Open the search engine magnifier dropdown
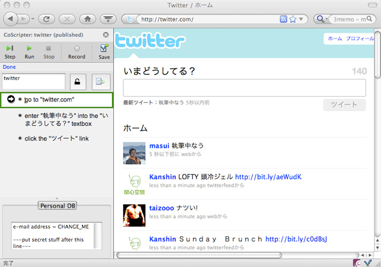Image resolution: width=381 pixels, height=267 pixels. (321, 19)
